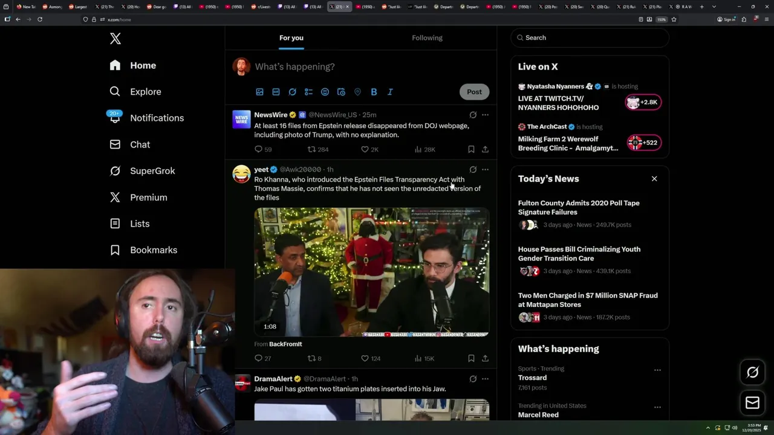
Task: Toggle italic formatting in the composer
Action: 390,92
